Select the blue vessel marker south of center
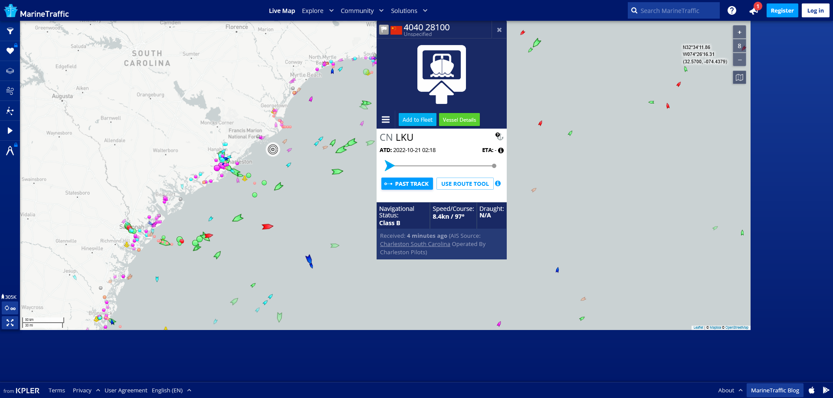833x398 pixels. (x=309, y=261)
